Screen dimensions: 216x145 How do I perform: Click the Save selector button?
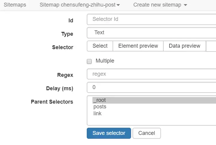pos(109,133)
